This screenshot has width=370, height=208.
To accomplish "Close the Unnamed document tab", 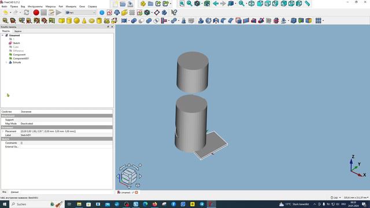I will tap(136, 192).
